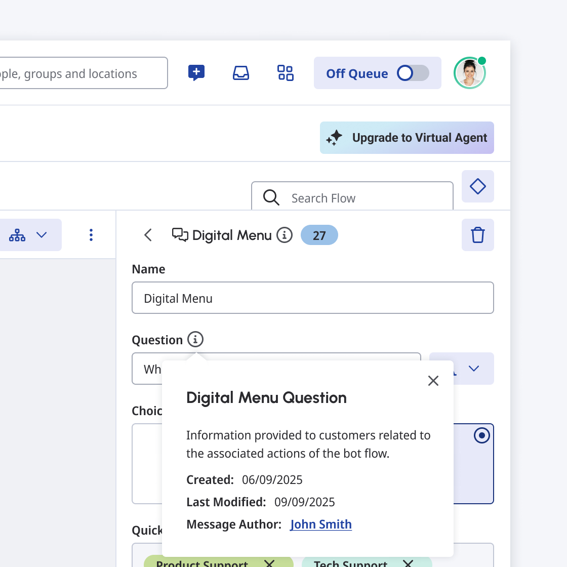The width and height of the screenshot is (567, 567).
Task: Click the new chat plus icon
Action: pyautogui.click(x=196, y=73)
